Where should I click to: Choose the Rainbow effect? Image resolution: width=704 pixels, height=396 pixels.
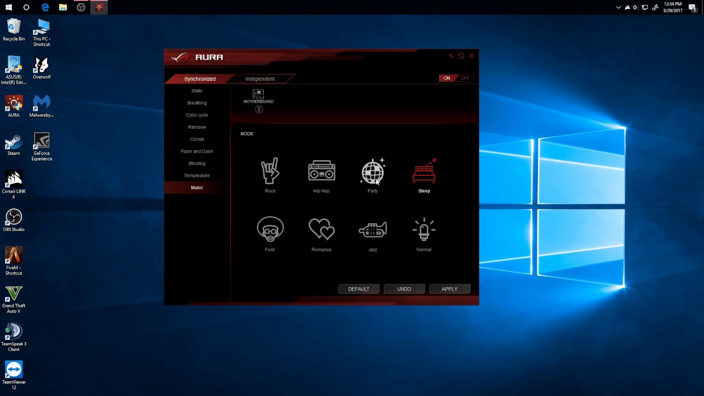(x=197, y=127)
